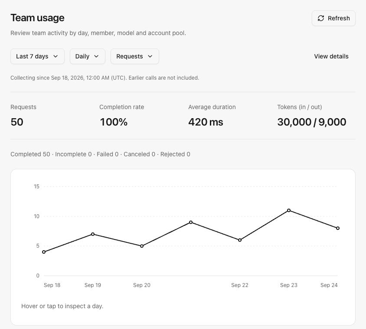This screenshot has height=329, width=366.
Task: Click the 'Average duration' metric label
Action: (x=212, y=107)
